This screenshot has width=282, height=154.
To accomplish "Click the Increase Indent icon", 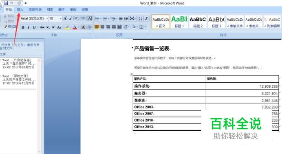I will 126,18.
